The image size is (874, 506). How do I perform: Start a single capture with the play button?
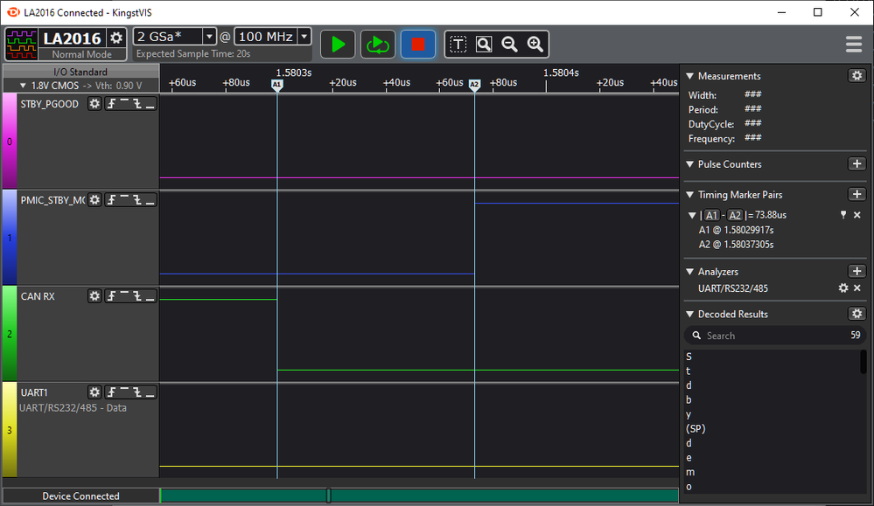pyautogui.click(x=338, y=44)
